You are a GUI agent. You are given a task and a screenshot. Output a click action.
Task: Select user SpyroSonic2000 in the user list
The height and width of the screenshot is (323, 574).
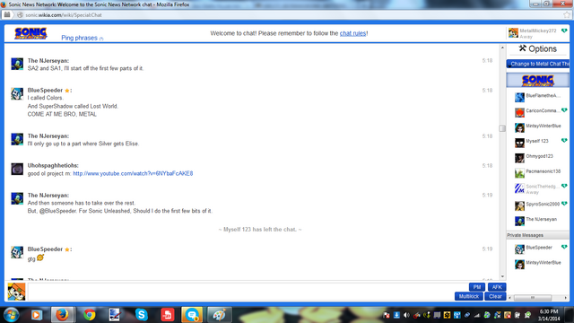click(538, 205)
